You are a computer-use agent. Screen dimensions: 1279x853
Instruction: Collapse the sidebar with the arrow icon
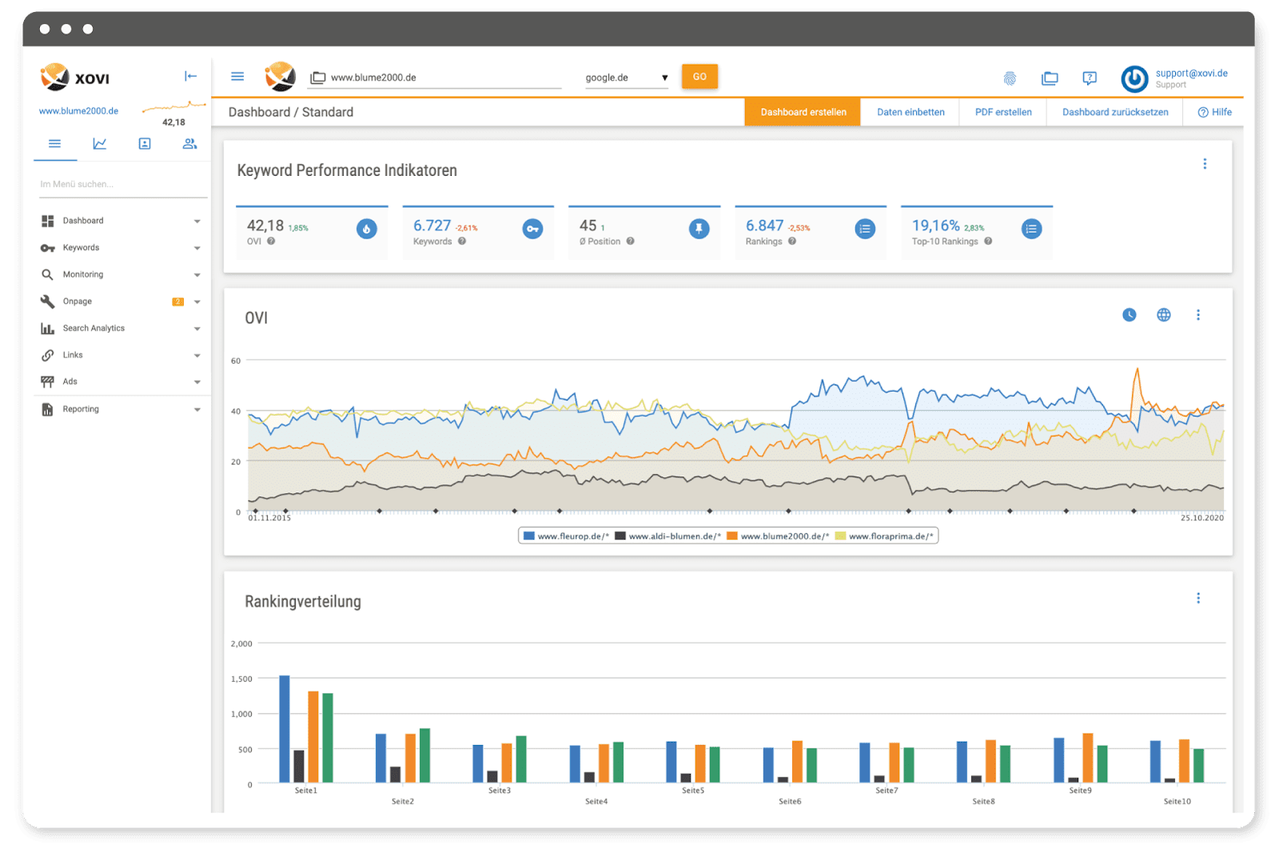coord(190,76)
